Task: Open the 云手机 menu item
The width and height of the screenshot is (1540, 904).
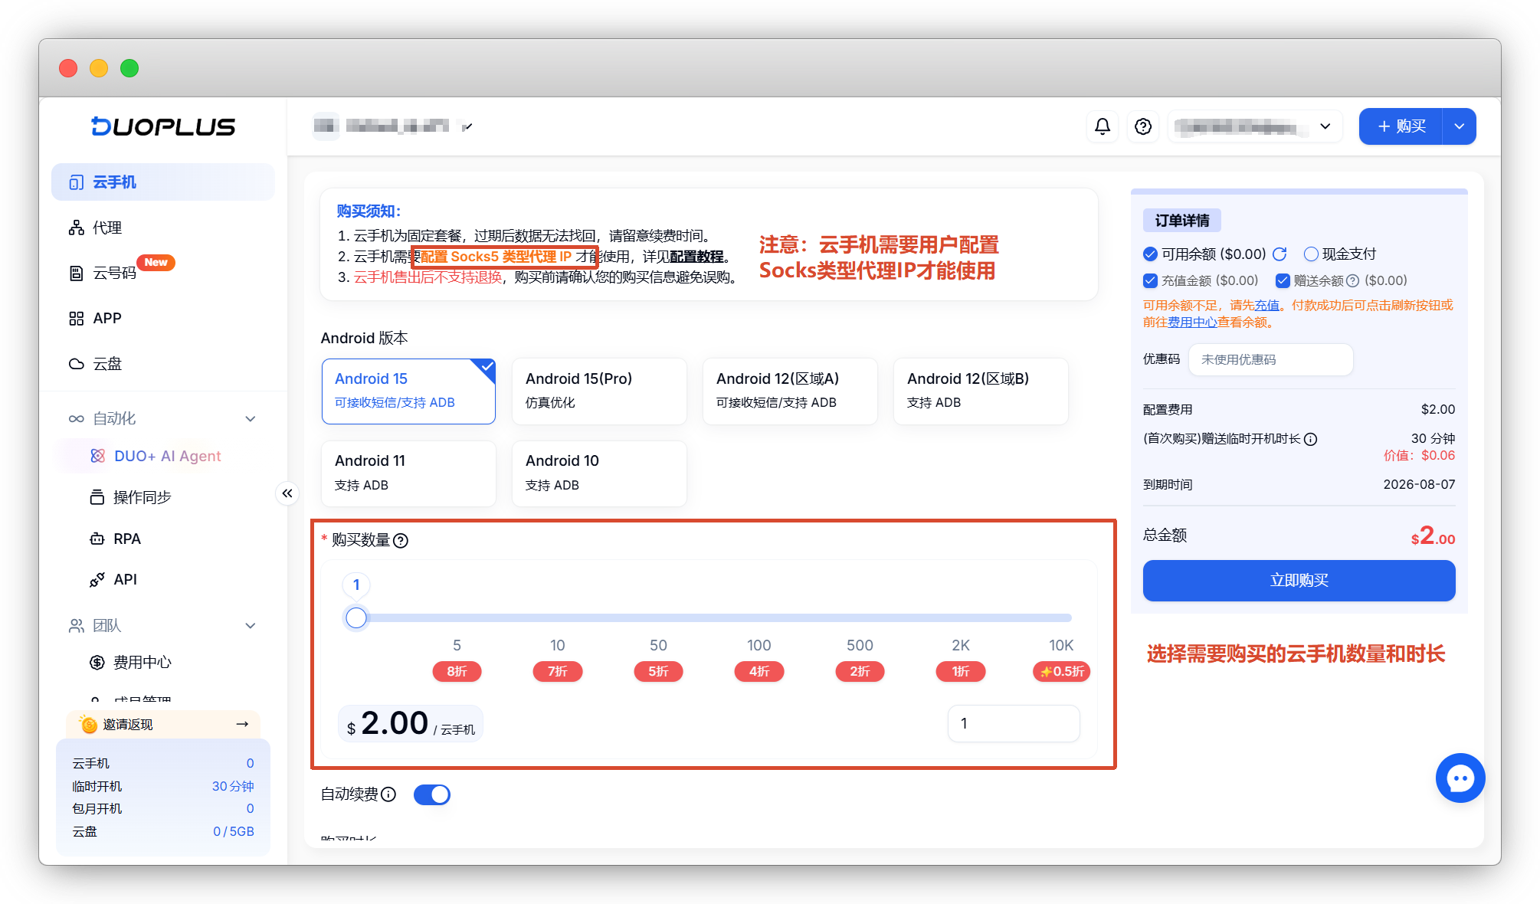Action: (162, 182)
